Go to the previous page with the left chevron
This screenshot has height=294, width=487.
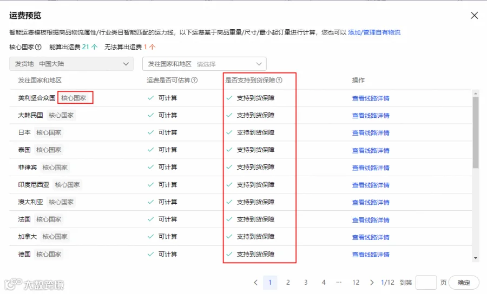click(x=255, y=283)
